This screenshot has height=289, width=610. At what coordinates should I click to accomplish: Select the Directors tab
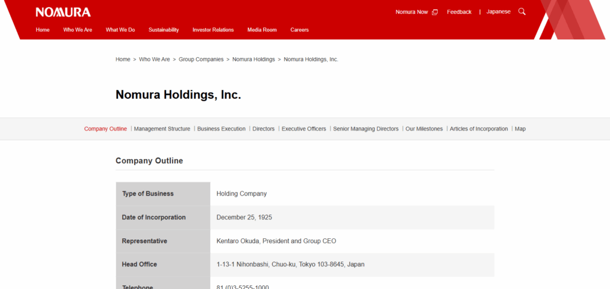[263, 129]
